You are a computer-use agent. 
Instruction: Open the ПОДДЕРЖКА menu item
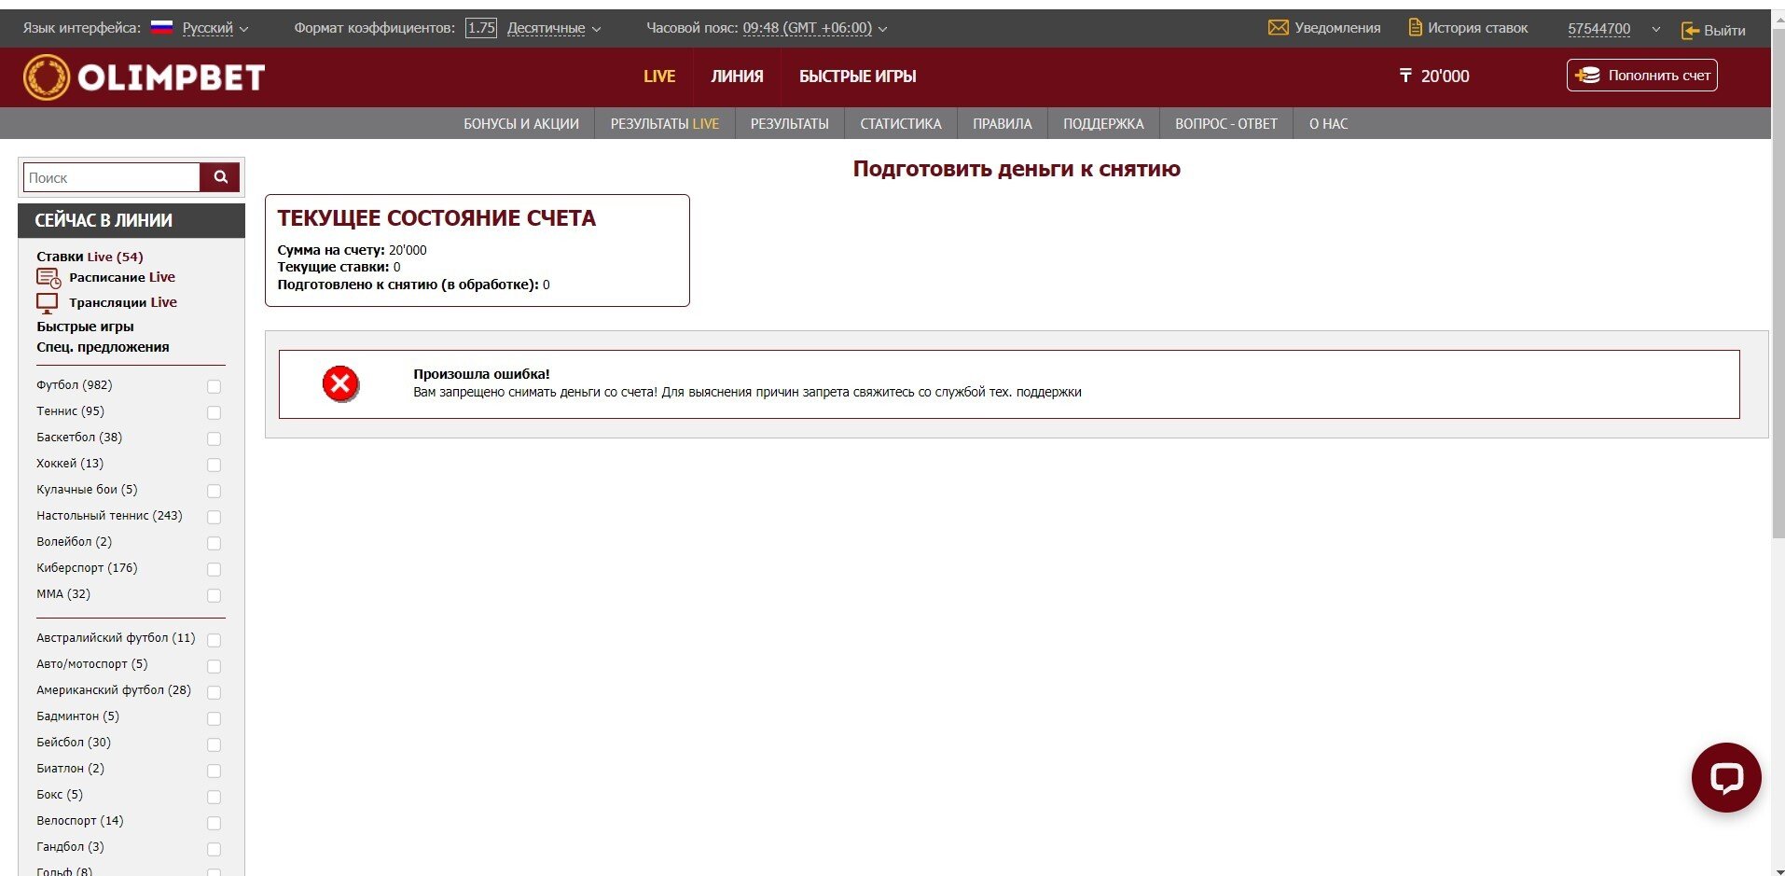(x=1103, y=124)
